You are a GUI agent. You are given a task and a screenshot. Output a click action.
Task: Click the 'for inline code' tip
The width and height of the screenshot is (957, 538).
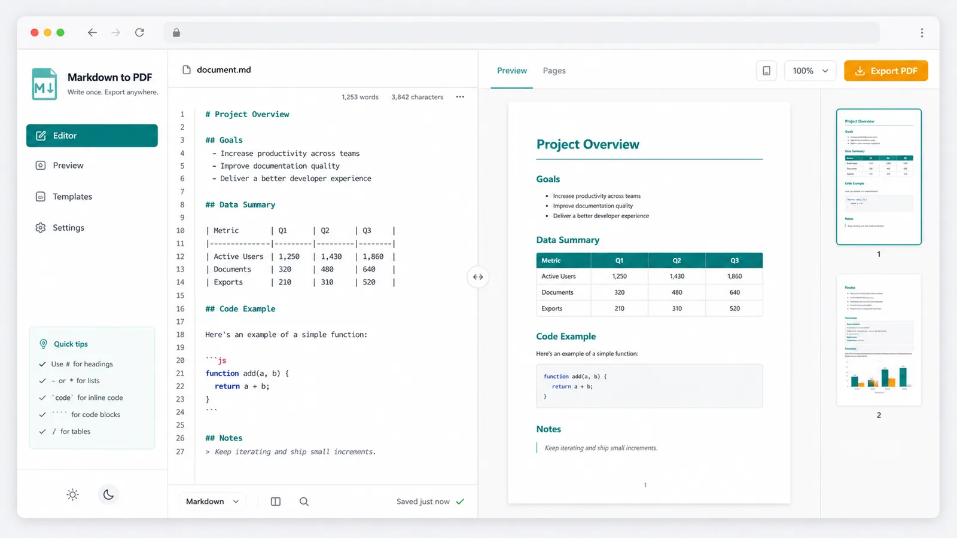(87, 398)
